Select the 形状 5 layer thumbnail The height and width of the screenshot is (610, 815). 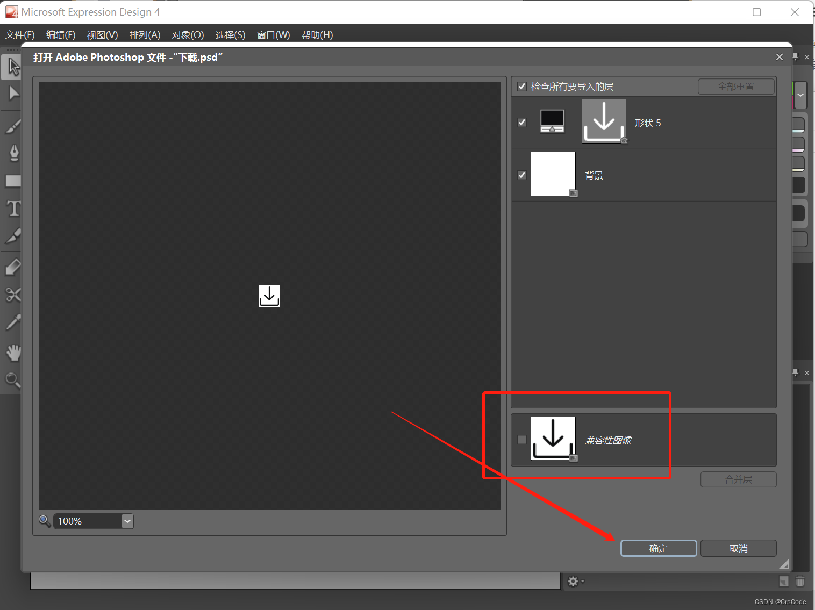(x=604, y=121)
